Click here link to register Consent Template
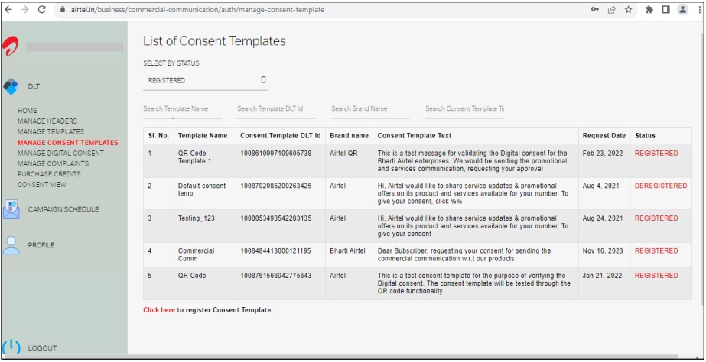The height and width of the screenshot is (362, 706). click(x=159, y=310)
